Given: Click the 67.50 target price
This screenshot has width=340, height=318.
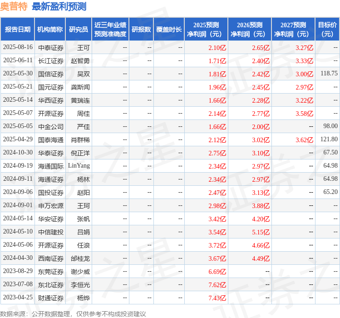Looking at the screenshot, I should click(x=330, y=152).
